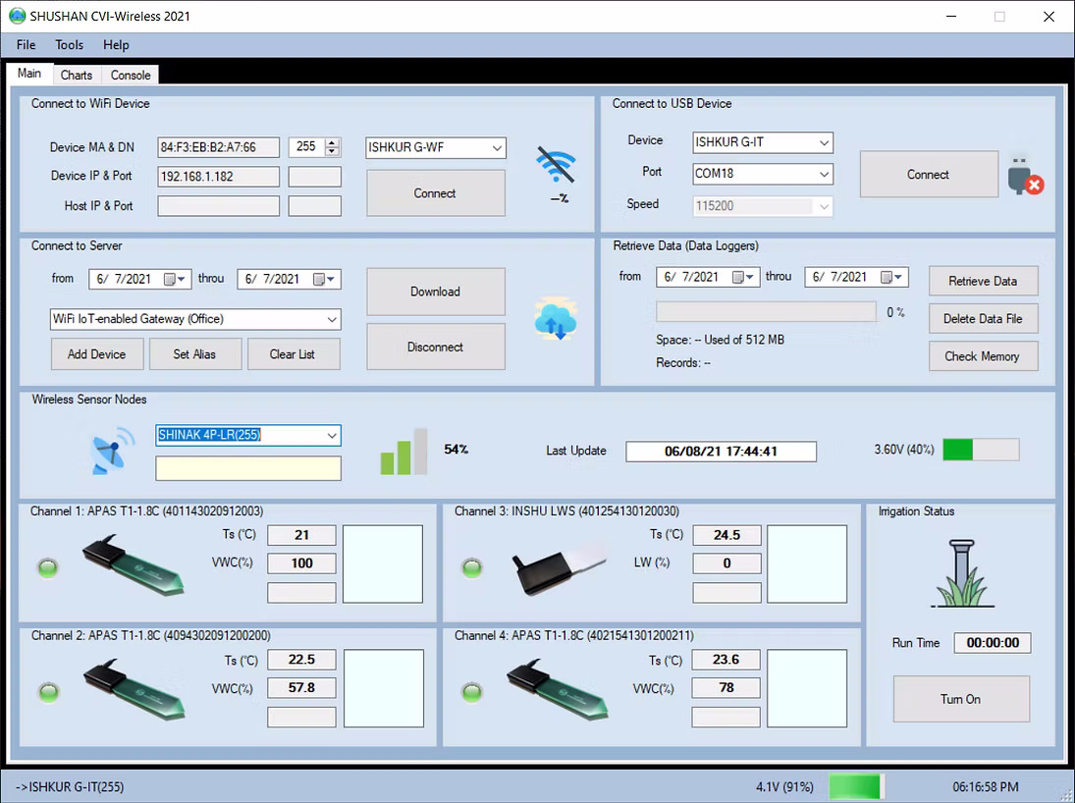The width and height of the screenshot is (1075, 803).
Task: Toggle the Channel 1 green status indicator
Action: tap(48, 567)
